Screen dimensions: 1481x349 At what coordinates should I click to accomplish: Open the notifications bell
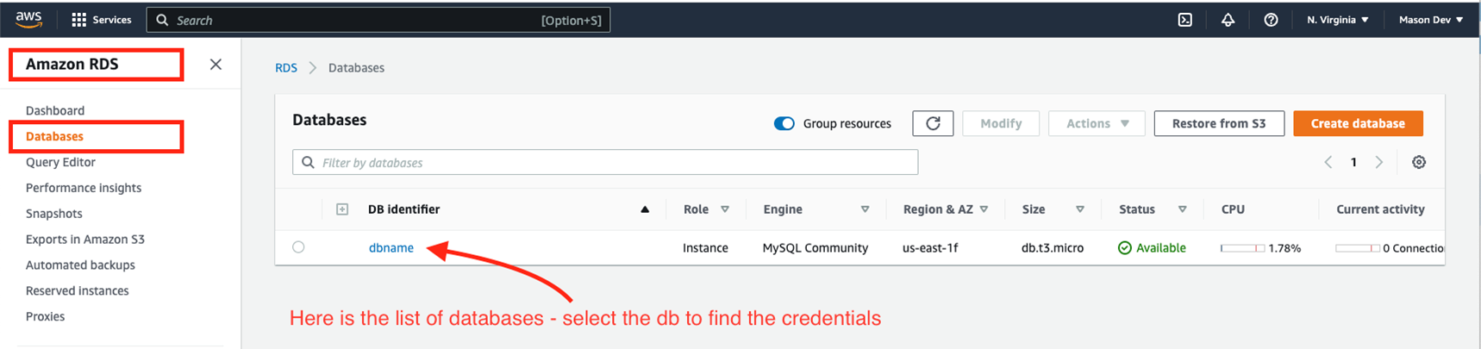(1228, 20)
